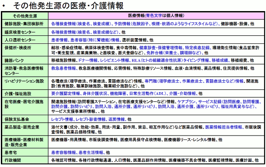Click the row label 患者宅

point(11,152)
